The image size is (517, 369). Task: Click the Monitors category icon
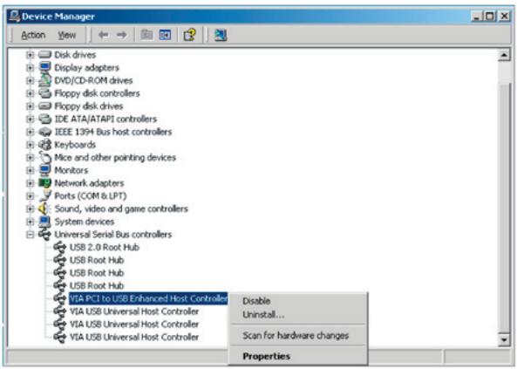[44, 170]
